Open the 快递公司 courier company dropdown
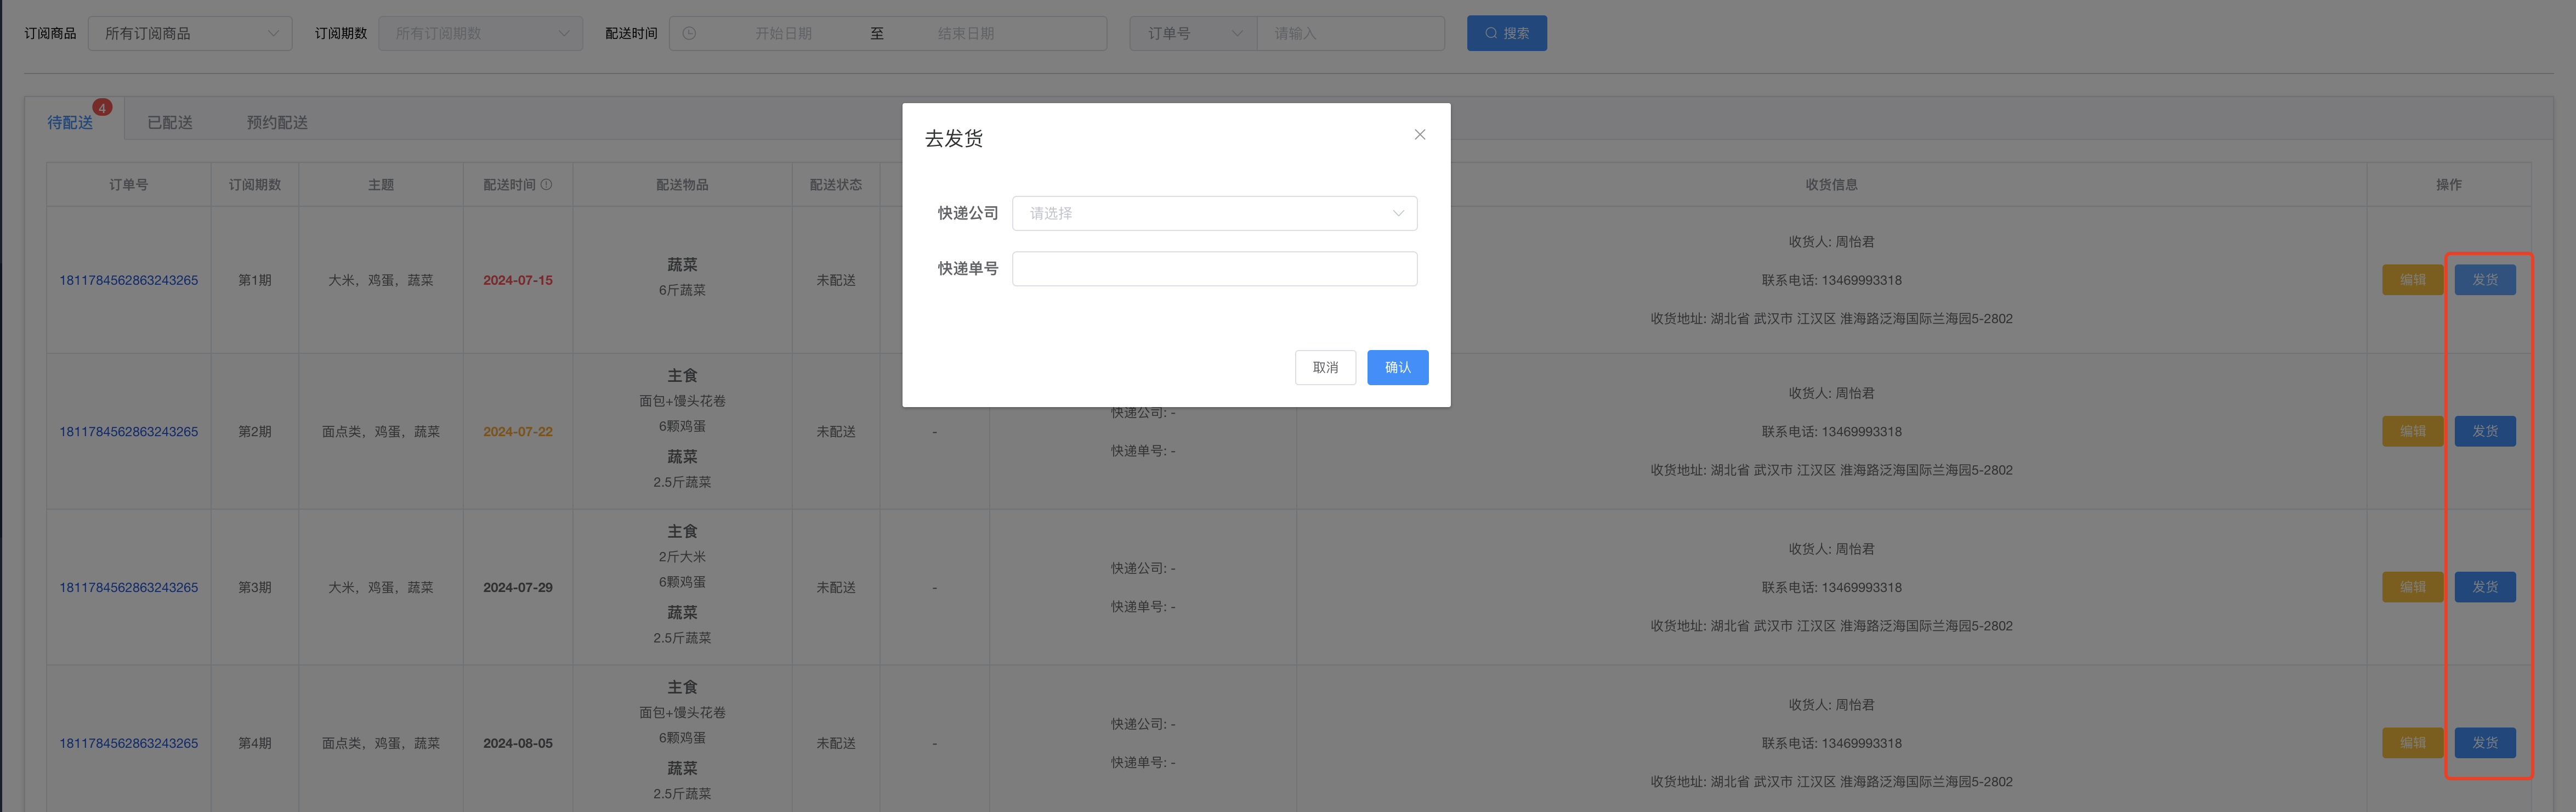This screenshot has width=2576, height=812. pyautogui.click(x=1214, y=213)
